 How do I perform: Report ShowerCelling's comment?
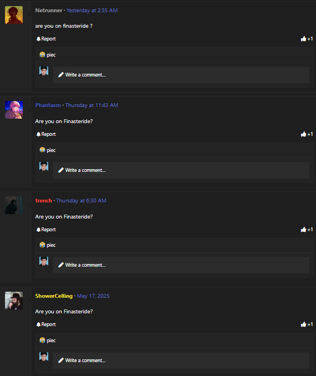coord(46,324)
